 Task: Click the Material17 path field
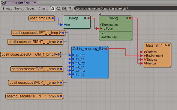pyautogui.click(x=126, y=9)
